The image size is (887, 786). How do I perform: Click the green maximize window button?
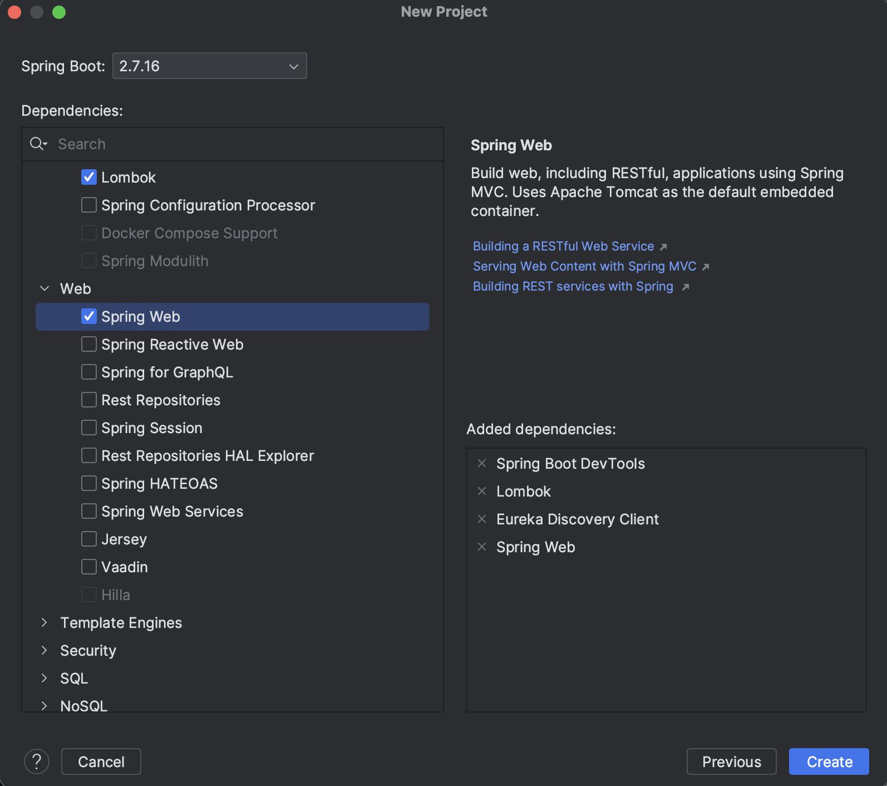pyautogui.click(x=59, y=12)
